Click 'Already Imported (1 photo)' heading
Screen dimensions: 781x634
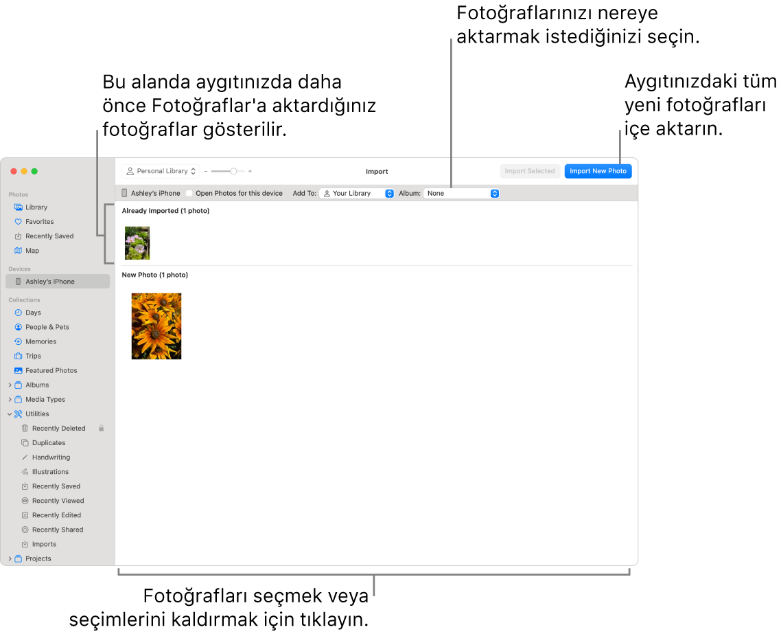(x=166, y=212)
